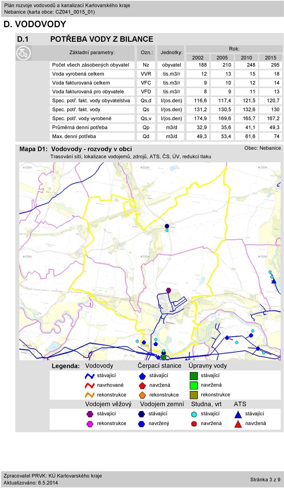The height and width of the screenshot is (488, 284).
Task: Click the blue ATS triangle marker on the map
Action: [x=274, y=281]
